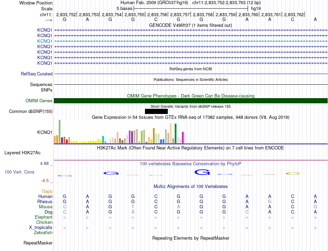
Task: Open the H3K27Ac Mark track title
Action: coord(191,148)
